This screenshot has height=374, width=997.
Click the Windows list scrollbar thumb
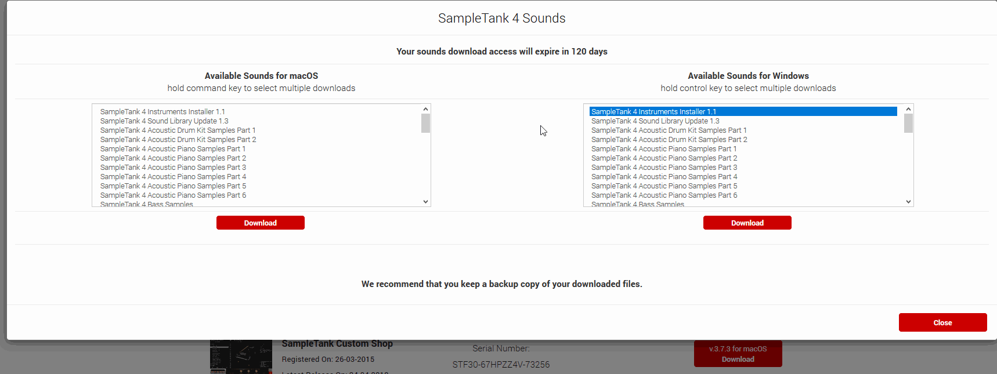pos(908,123)
